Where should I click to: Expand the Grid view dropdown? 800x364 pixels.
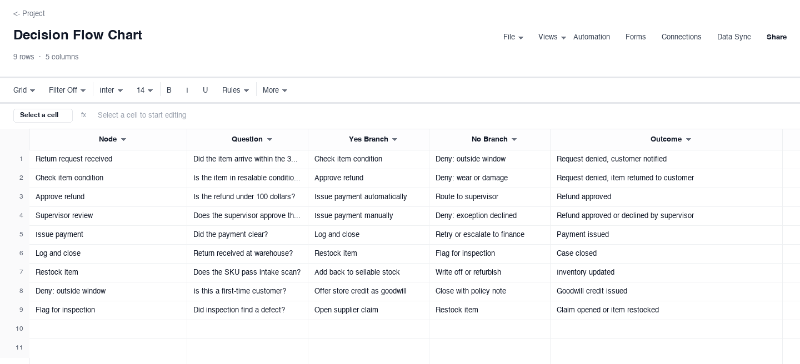click(24, 90)
